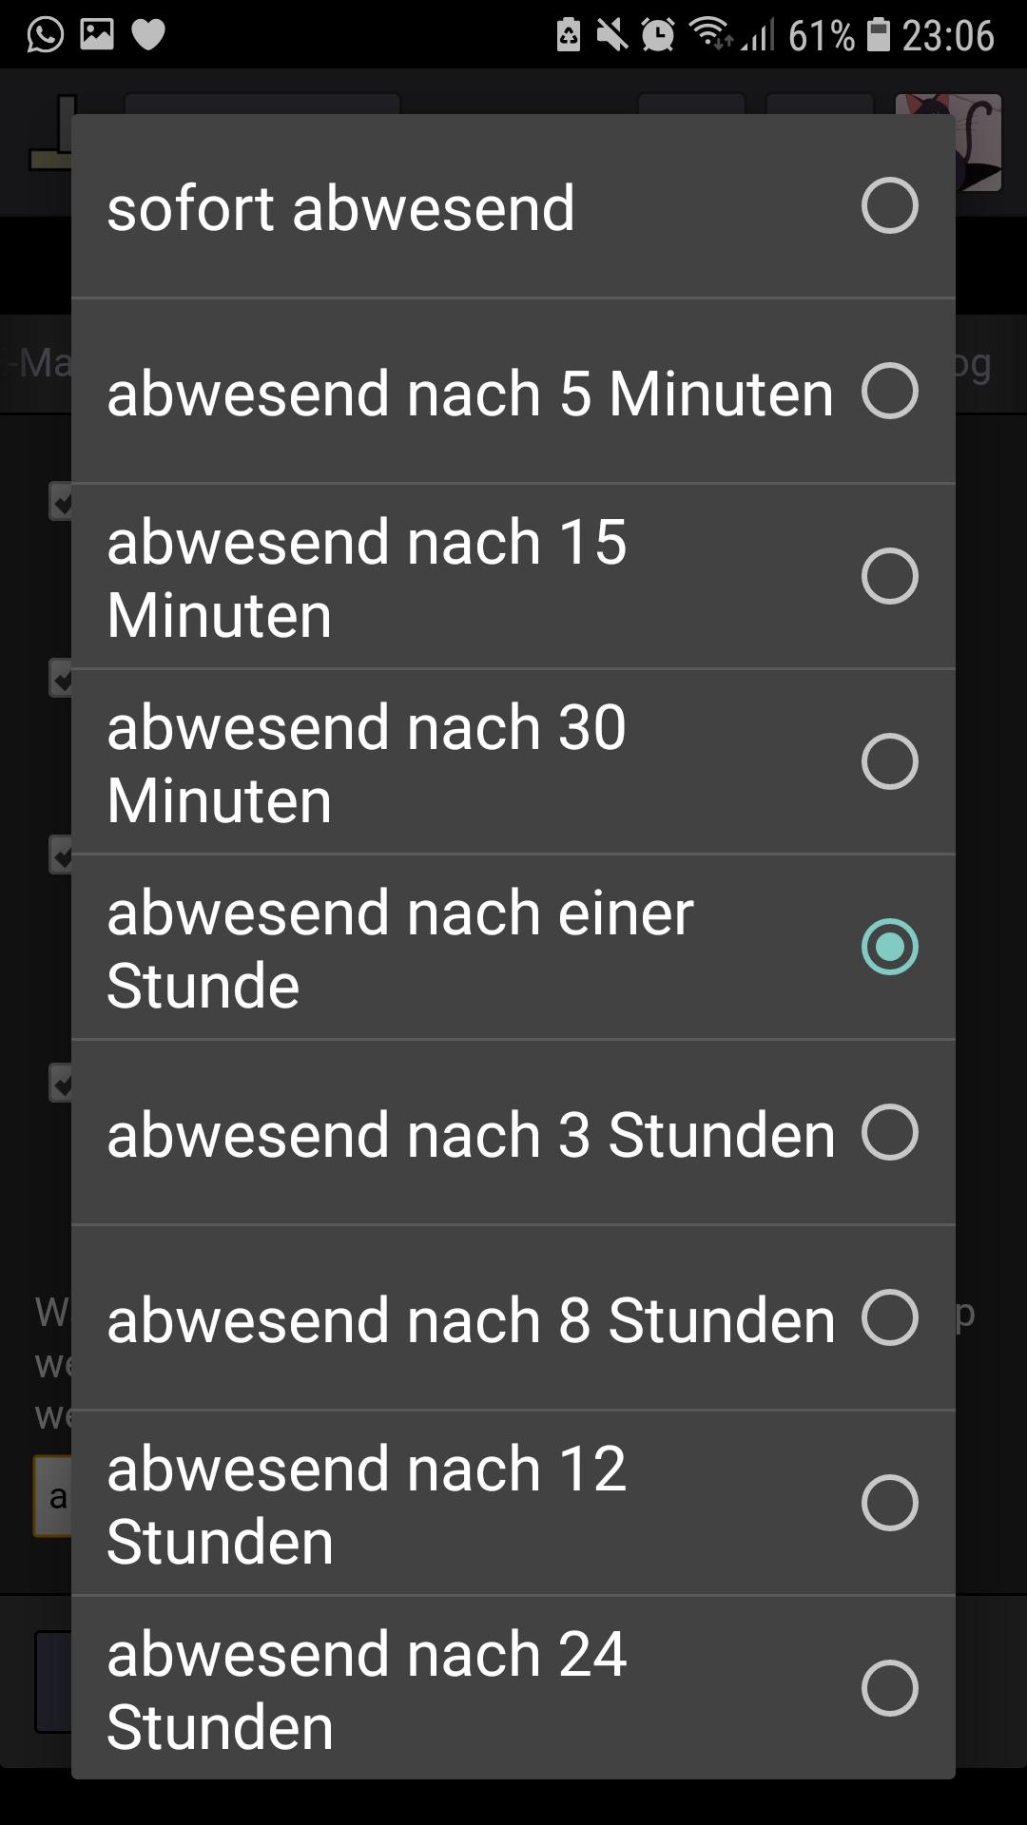The height and width of the screenshot is (1825, 1027).
Task: Tap the muted sound status icon
Action: (612, 35)
